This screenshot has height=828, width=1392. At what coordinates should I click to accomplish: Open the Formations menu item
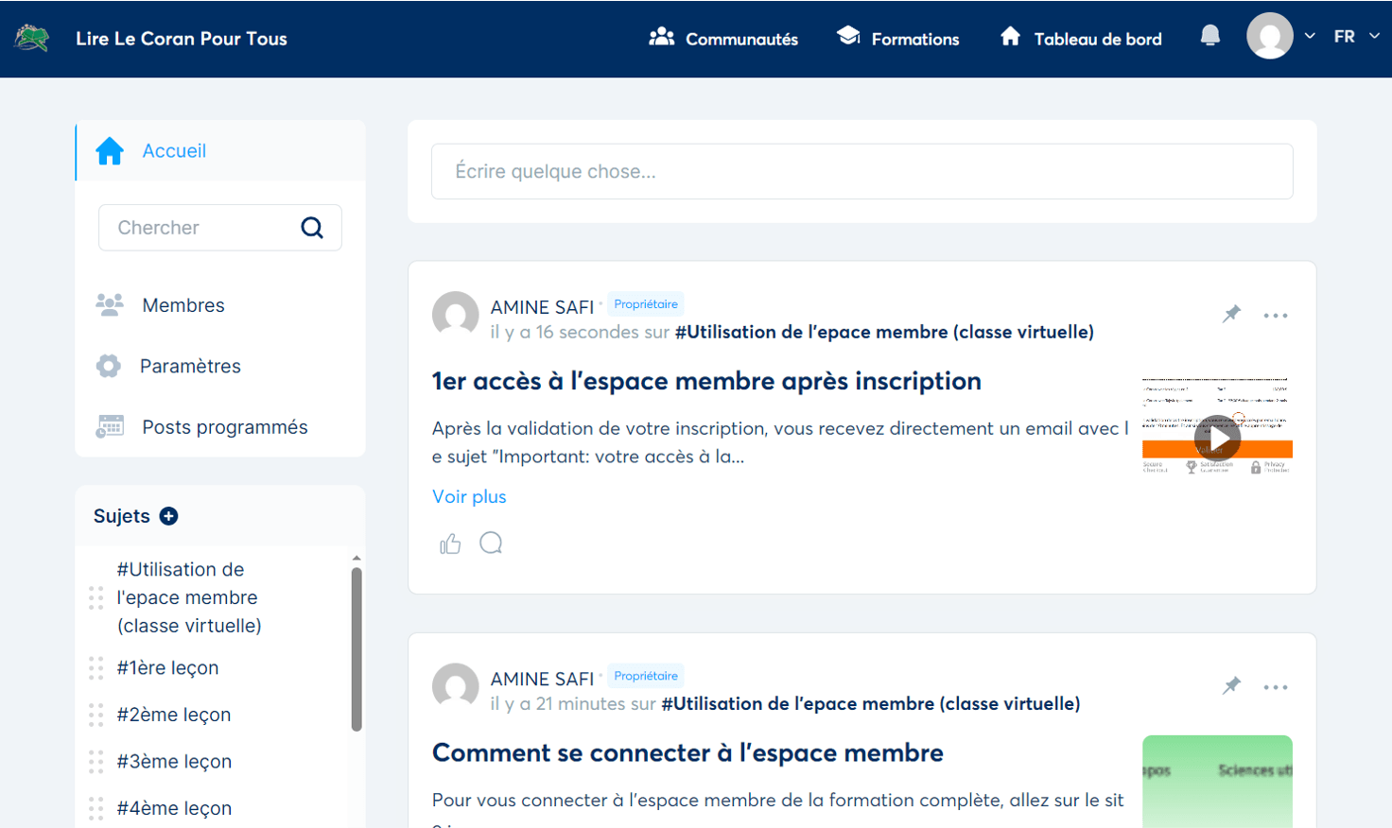pyautogui.click(x=898, y=39)
